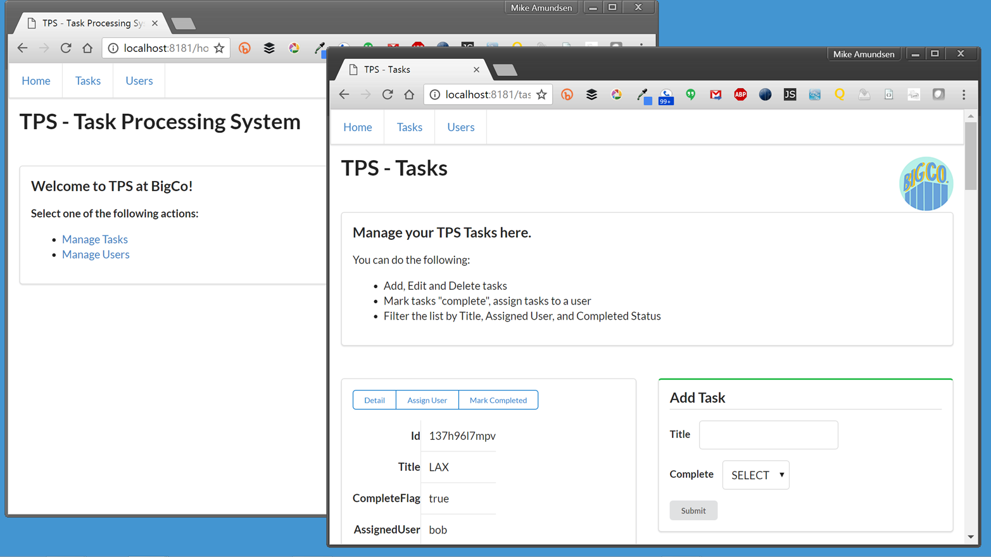This screenshot has width=991, height=557.
Task: Reload the background TPS Home page
Action: pos(66,48)
